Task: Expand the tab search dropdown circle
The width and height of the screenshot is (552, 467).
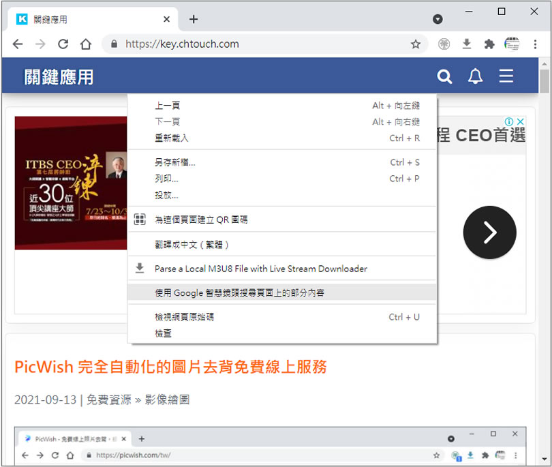Action: 438,19
